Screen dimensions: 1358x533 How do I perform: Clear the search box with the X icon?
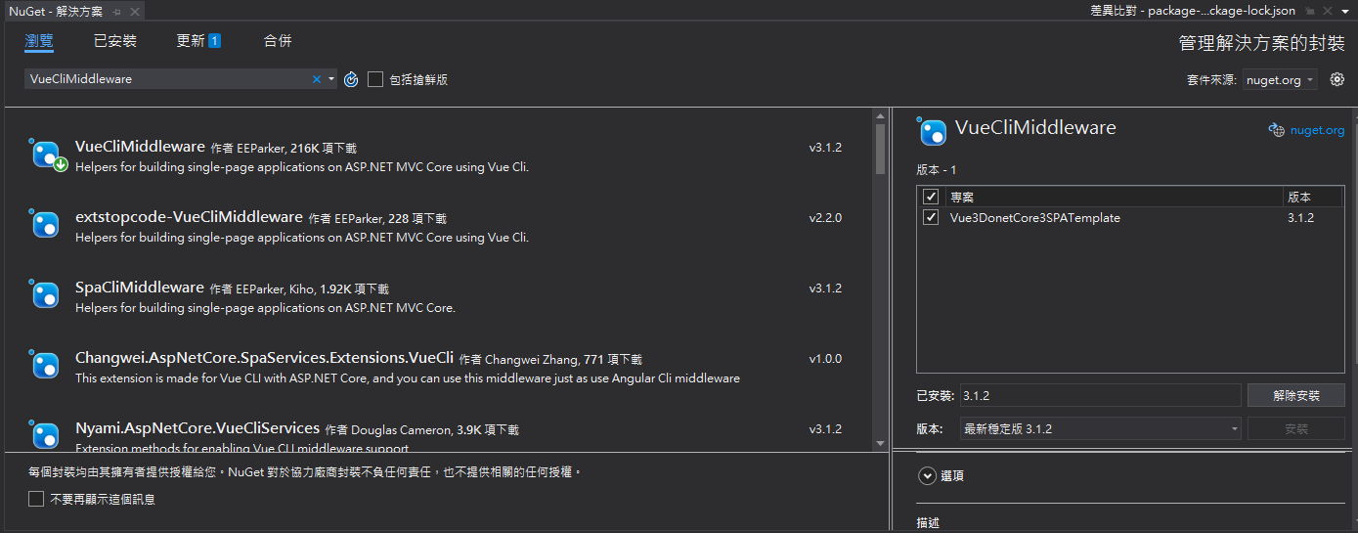317,79
